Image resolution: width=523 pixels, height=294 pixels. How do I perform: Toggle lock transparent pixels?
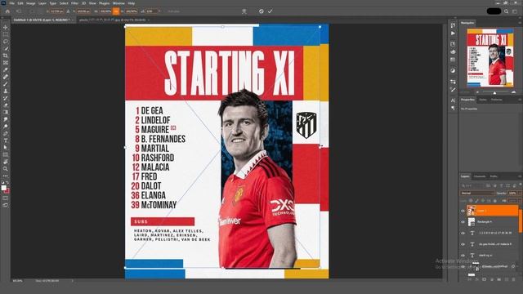pyautogui.click(x=471, y=201)
